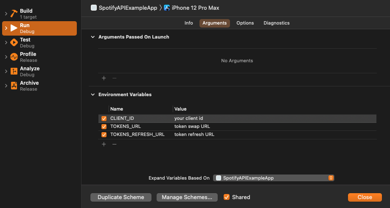Toggle the CLIENT_ID checkbox

[104, 118]
